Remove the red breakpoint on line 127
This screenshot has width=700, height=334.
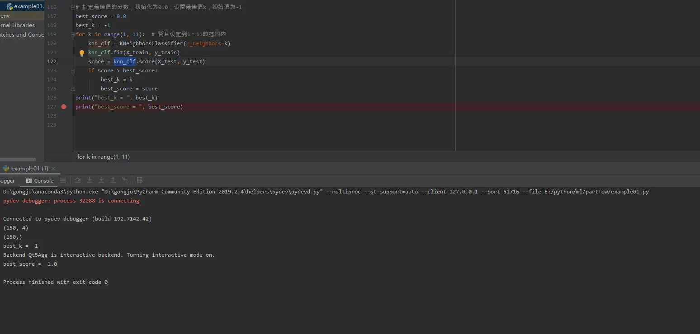(64, 107)
